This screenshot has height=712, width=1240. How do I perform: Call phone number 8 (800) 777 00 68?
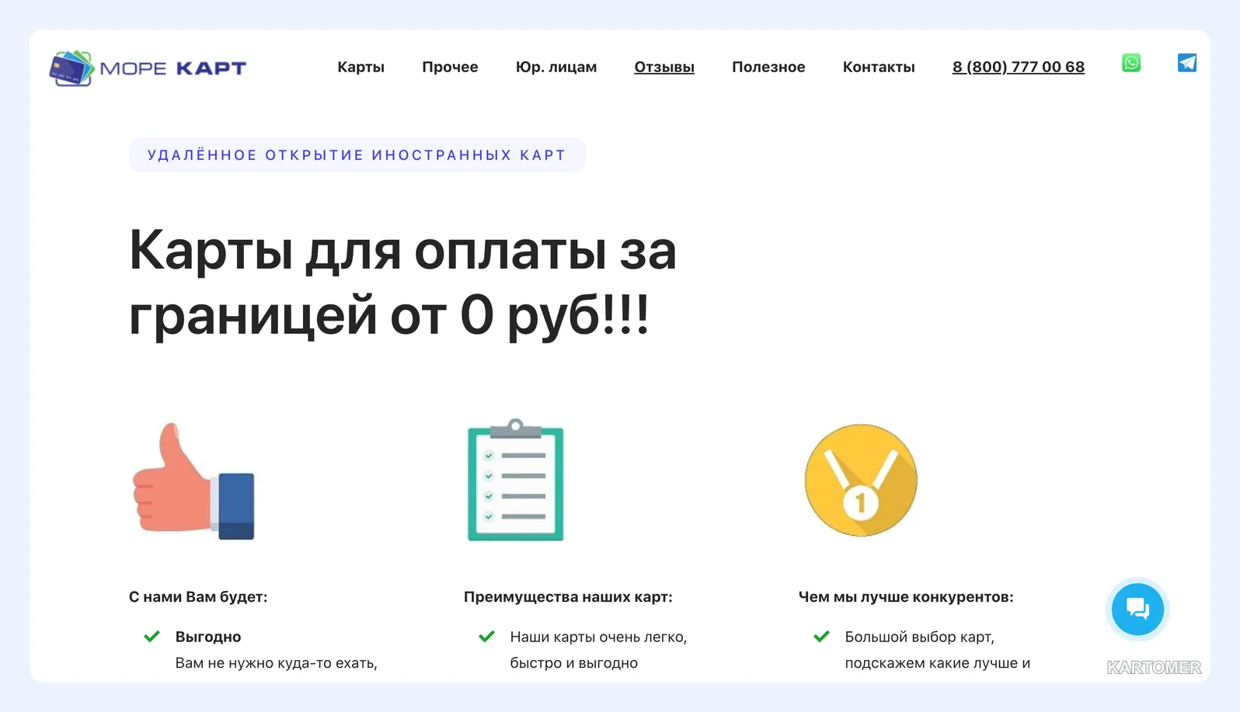tap(1019, 67)
